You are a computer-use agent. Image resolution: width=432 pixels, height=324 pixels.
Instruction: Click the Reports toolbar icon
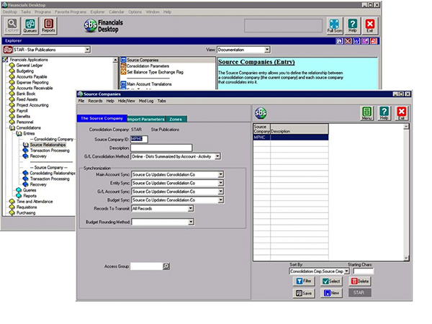coord(48,26)
